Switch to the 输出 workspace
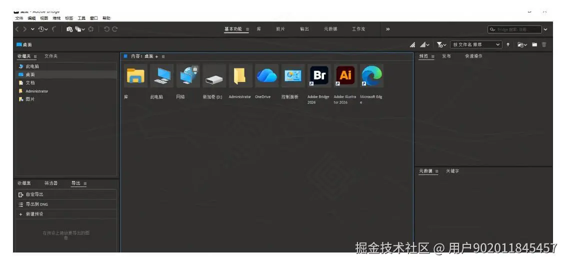This screenshot has width=566, height=264. tap(304, 29)
